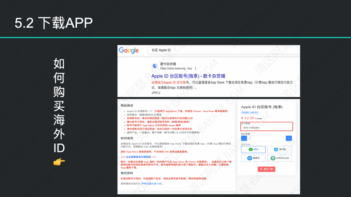
Task: Click the Google search box with 台区 Apple ID
Action: point(223,50)
